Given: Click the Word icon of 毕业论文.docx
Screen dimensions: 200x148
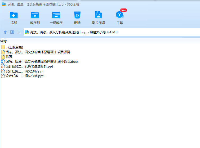Looking at the screenshot, I should pos(3,62).
